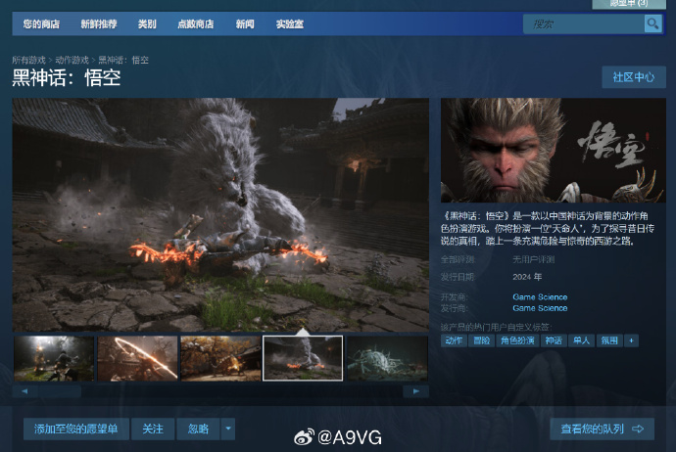676x452 pixels.
Task: Click 所有游戏 breadcrumb link
Action: pos(28,60)
